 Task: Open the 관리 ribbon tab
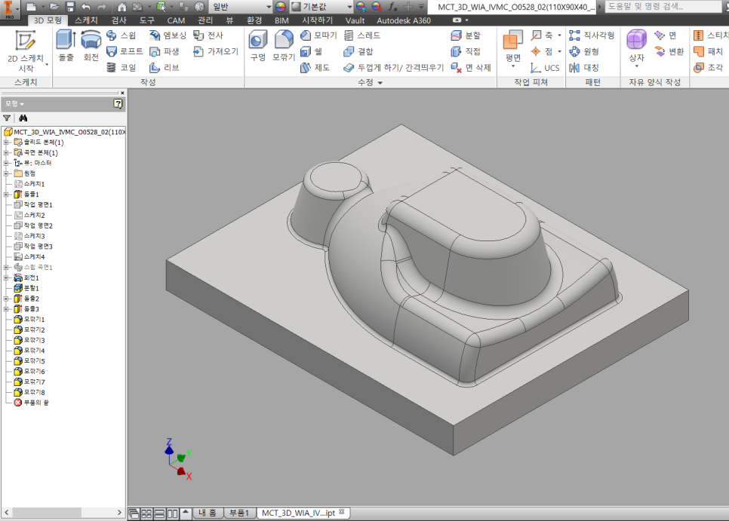point(205,20)
